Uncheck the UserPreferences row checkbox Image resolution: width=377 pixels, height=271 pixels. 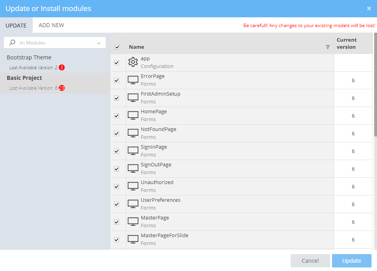(x=116, y=204)
